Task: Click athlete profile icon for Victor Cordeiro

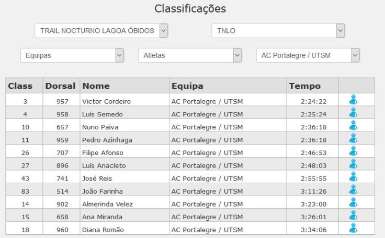Action: coord(353,100)
